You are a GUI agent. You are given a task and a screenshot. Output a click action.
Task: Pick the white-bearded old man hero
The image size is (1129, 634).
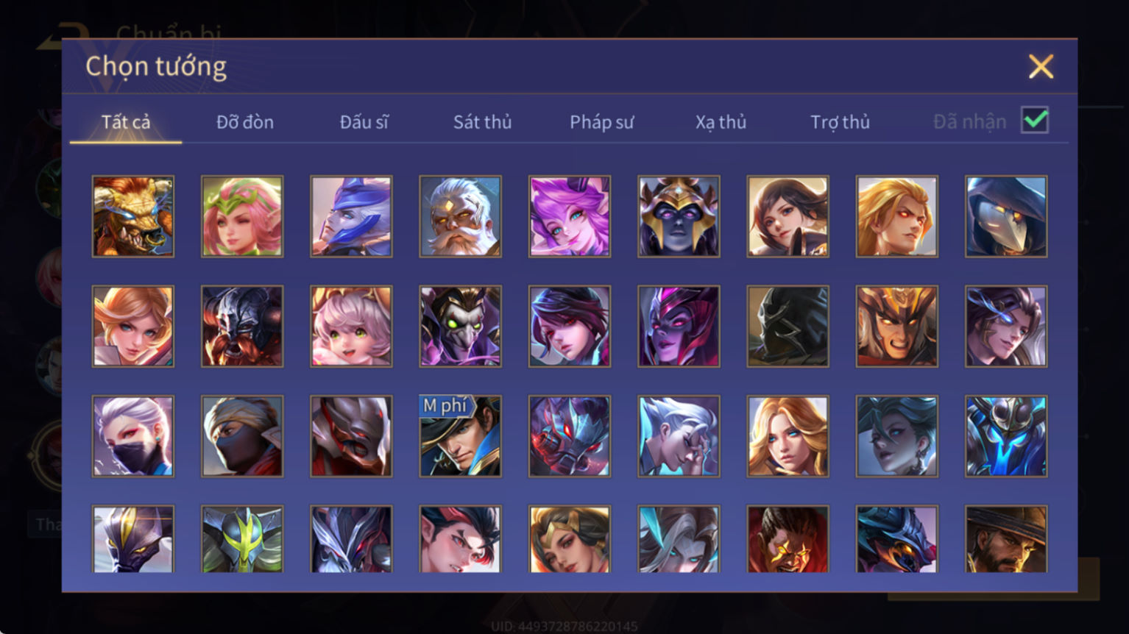point(461,216)
